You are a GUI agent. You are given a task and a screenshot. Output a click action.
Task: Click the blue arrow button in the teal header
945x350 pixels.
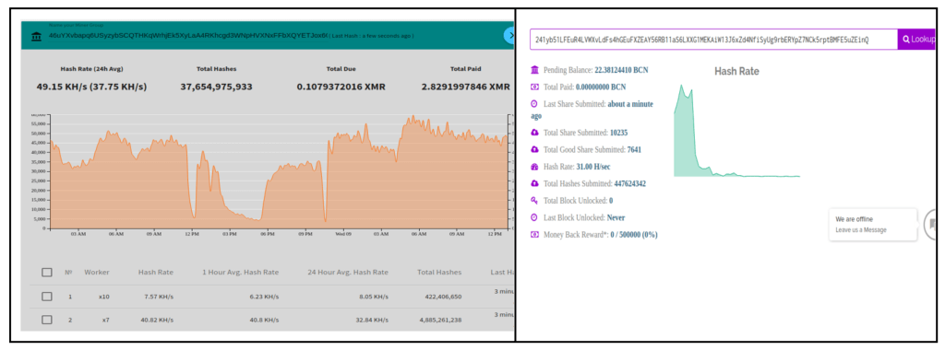click(509, 36)
